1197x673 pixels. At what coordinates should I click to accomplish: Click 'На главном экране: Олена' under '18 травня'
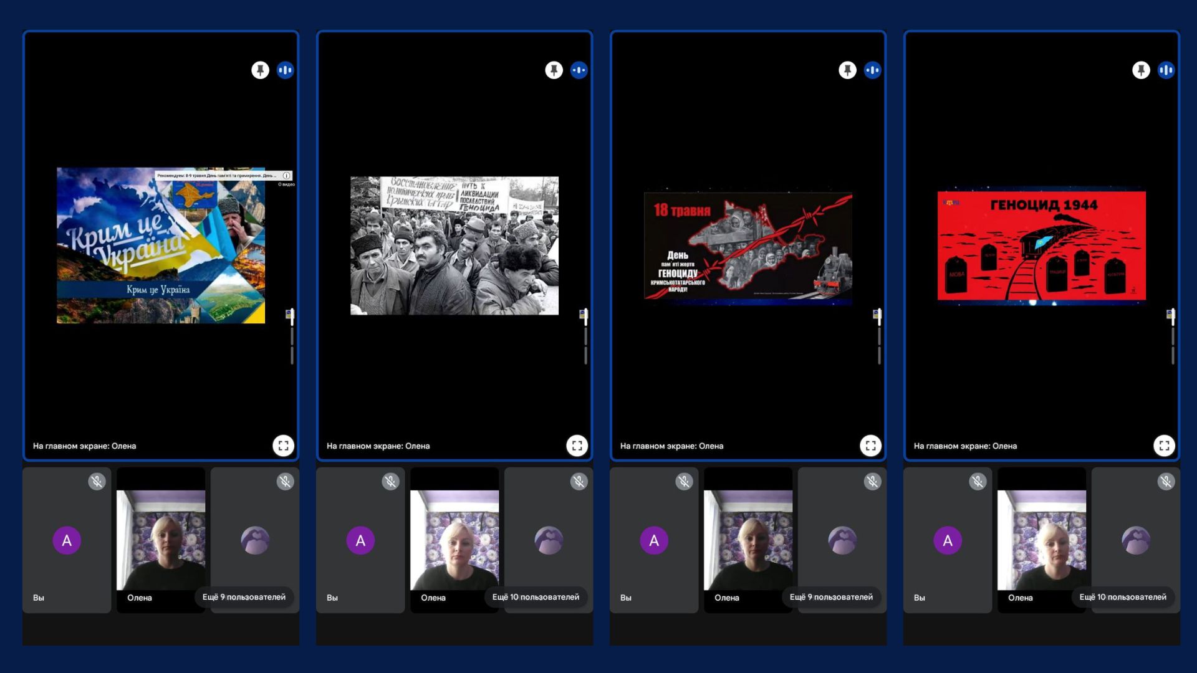pyautogui.click(x=671, y=446)
